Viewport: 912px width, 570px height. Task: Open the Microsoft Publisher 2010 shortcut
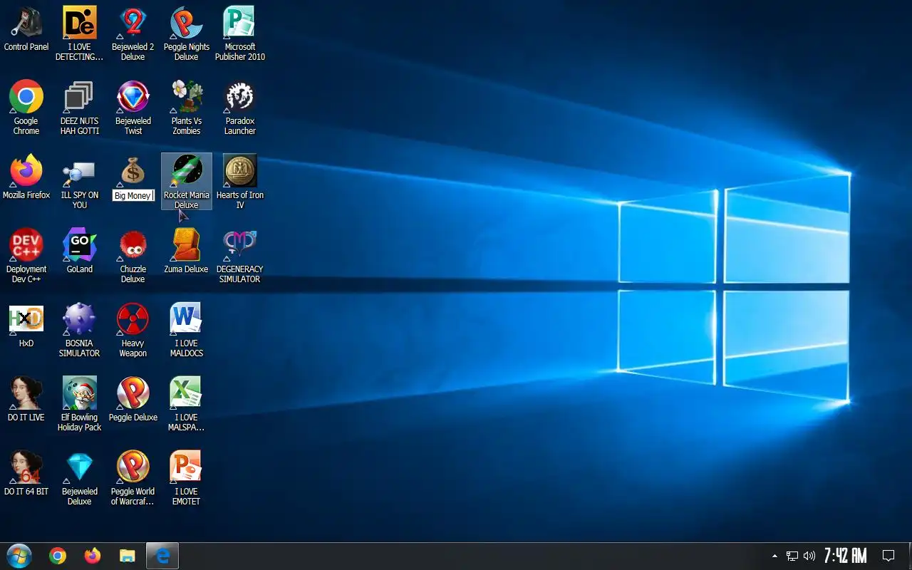pos(240,23)
